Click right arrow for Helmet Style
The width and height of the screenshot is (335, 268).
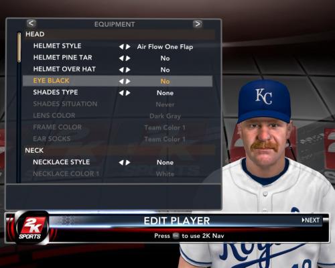point(128,47)
